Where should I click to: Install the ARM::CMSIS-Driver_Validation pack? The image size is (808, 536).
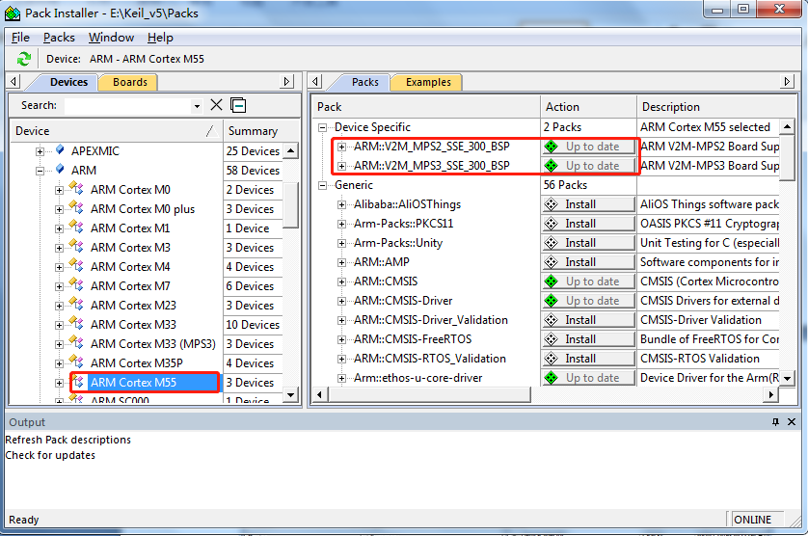coord(588,320)
